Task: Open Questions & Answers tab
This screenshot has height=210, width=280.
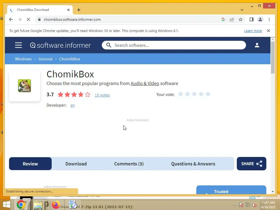Action: tap(193, 164)
